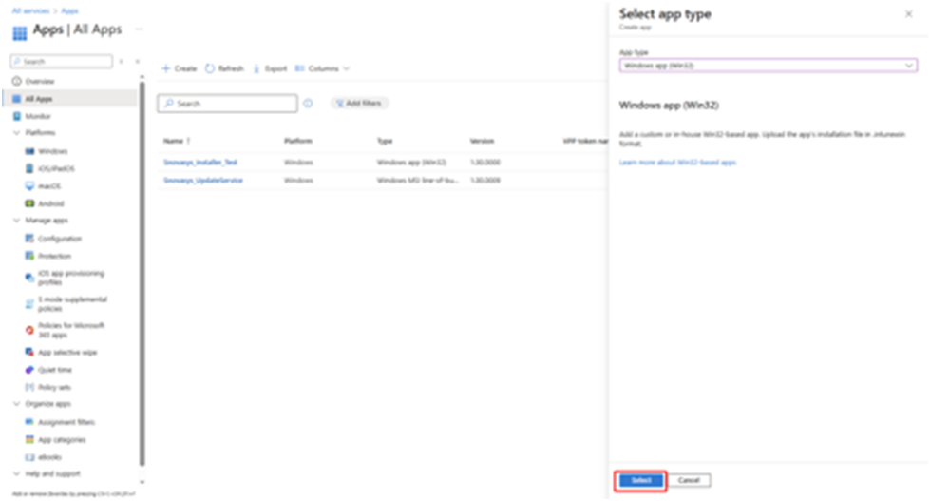The height and width of the screenshot is (501, 930).
Task: Open the iOS/iPadOS platform icon
Action: (x=29, y=168)
